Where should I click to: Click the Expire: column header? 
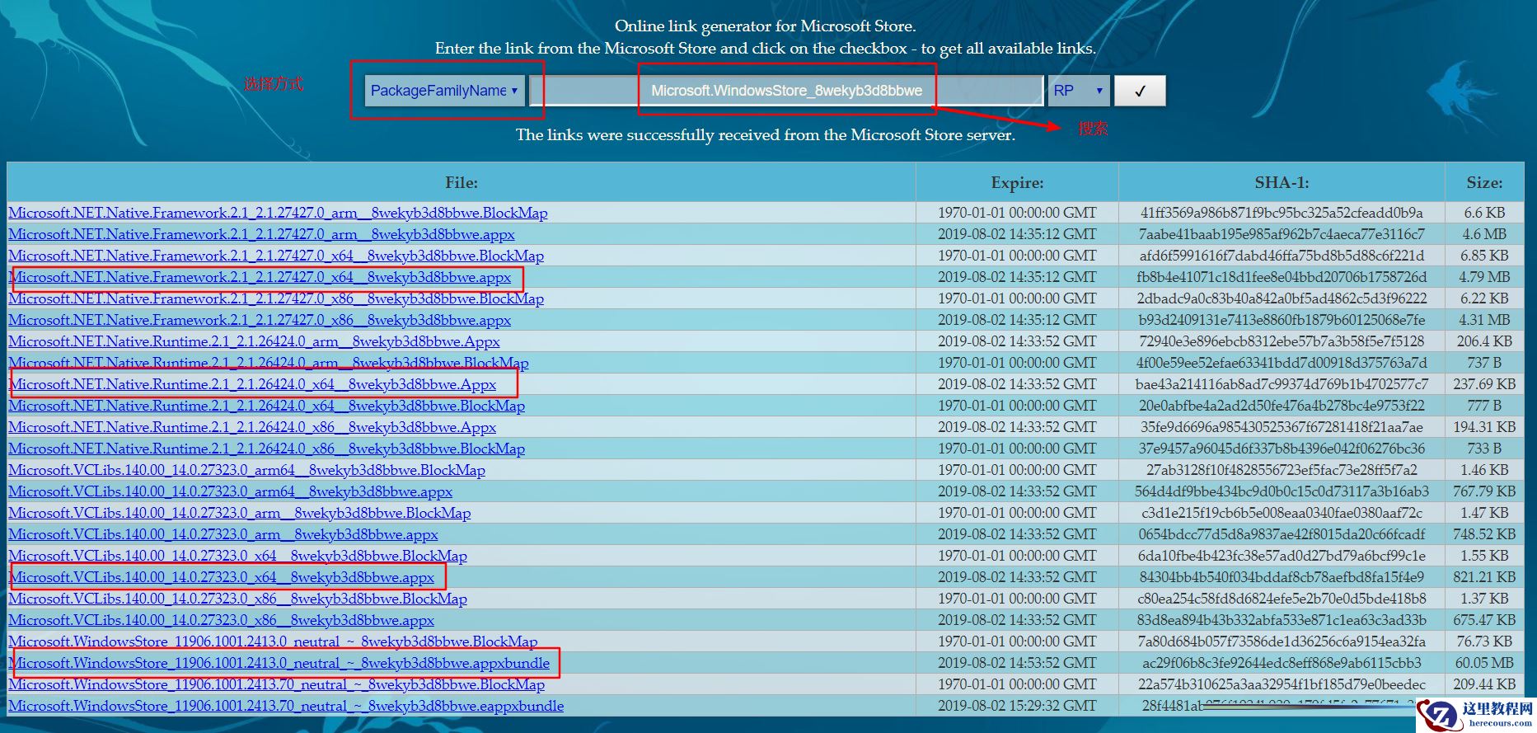point(1017,182)
